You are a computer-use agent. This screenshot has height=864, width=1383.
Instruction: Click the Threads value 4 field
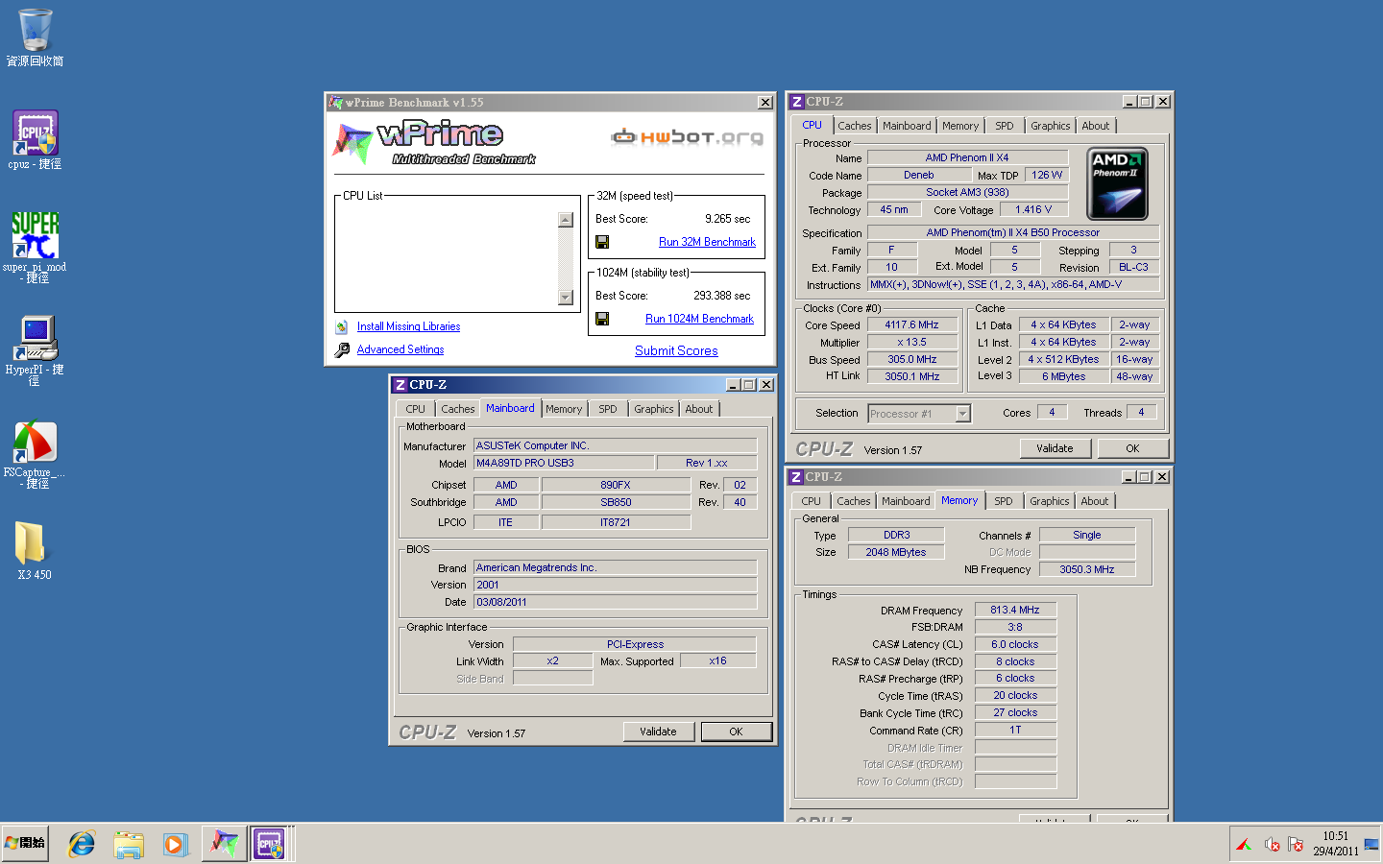[x=1141, y=412]
